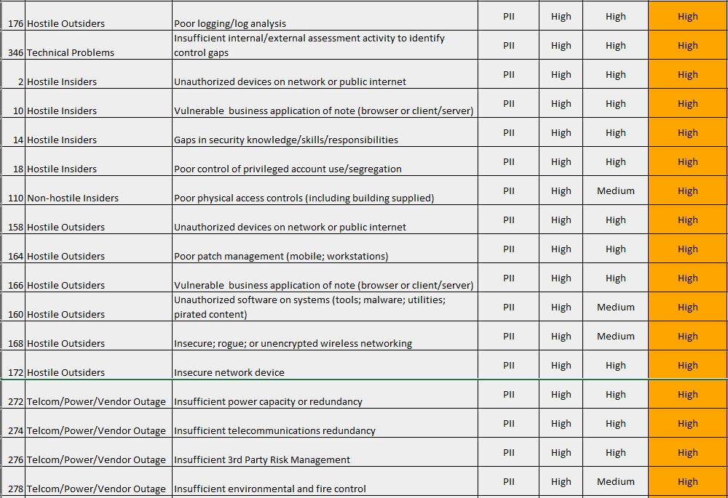This screenshot has height=498, width=728.
Task: Click the orange 'High' cell in row 346
Action: pos(688,45)
